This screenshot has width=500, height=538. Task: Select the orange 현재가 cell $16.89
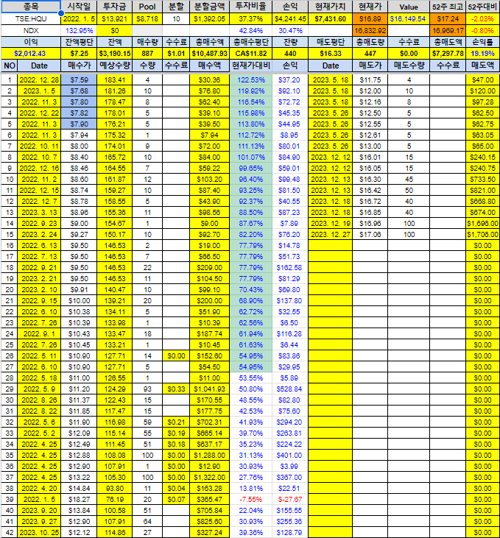point(370,19)
